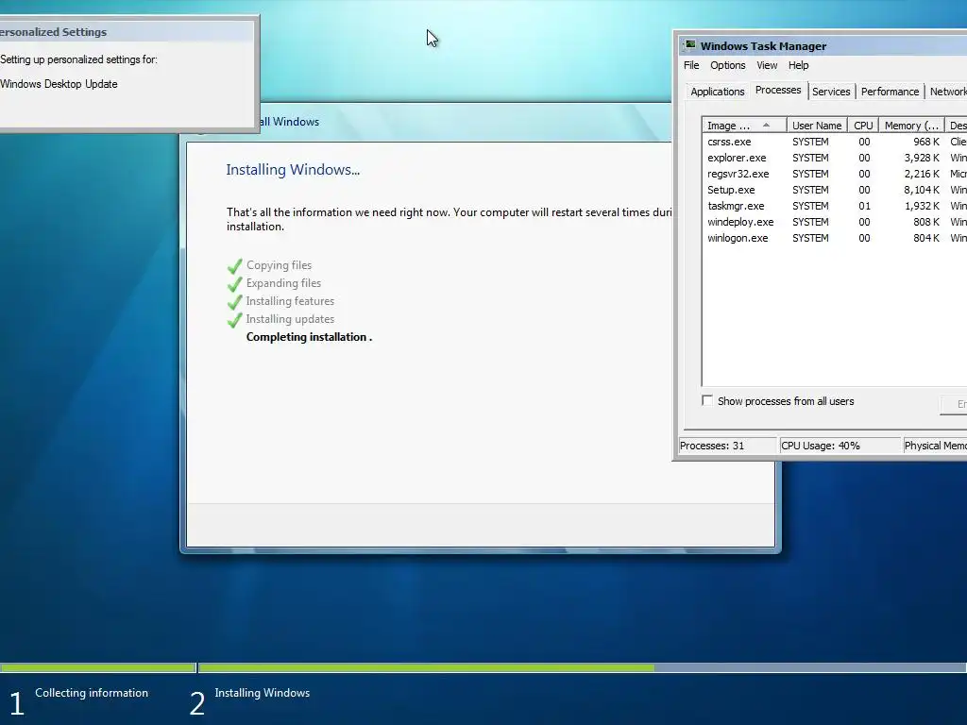Click the 1,932 K memory value

tap(922, 206)
